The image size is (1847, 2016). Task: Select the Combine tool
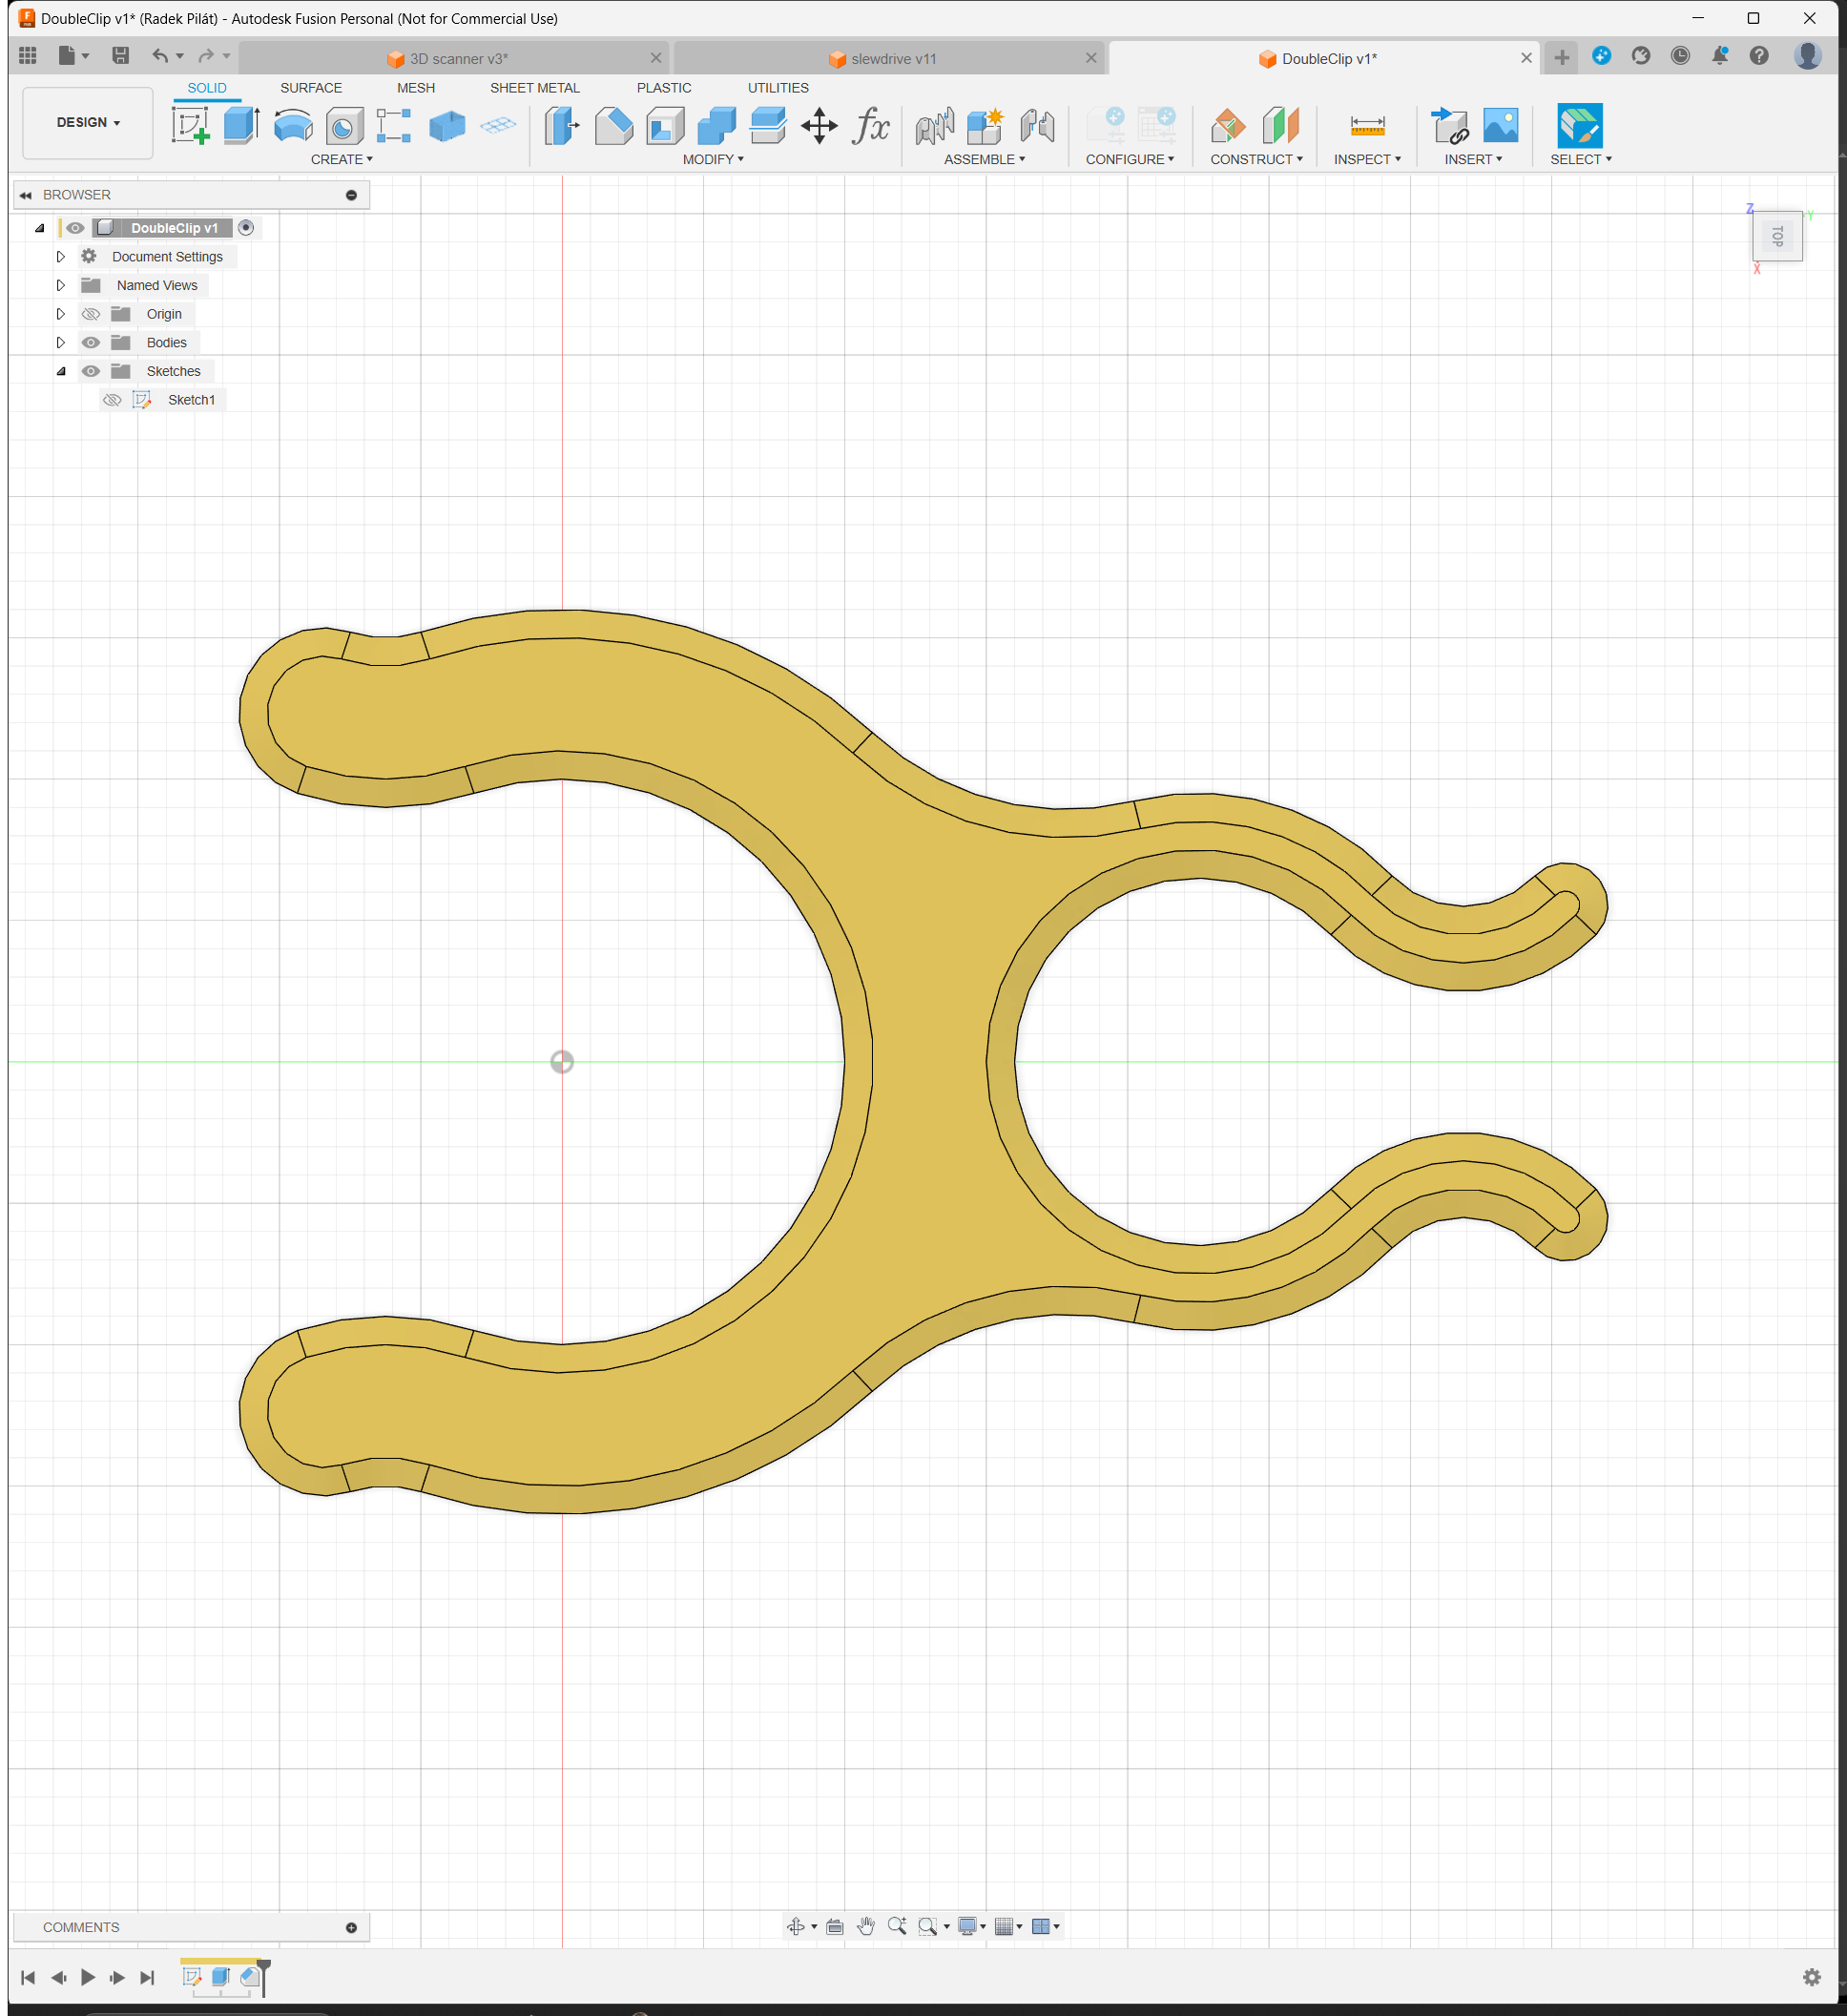[x=716, y=127]
